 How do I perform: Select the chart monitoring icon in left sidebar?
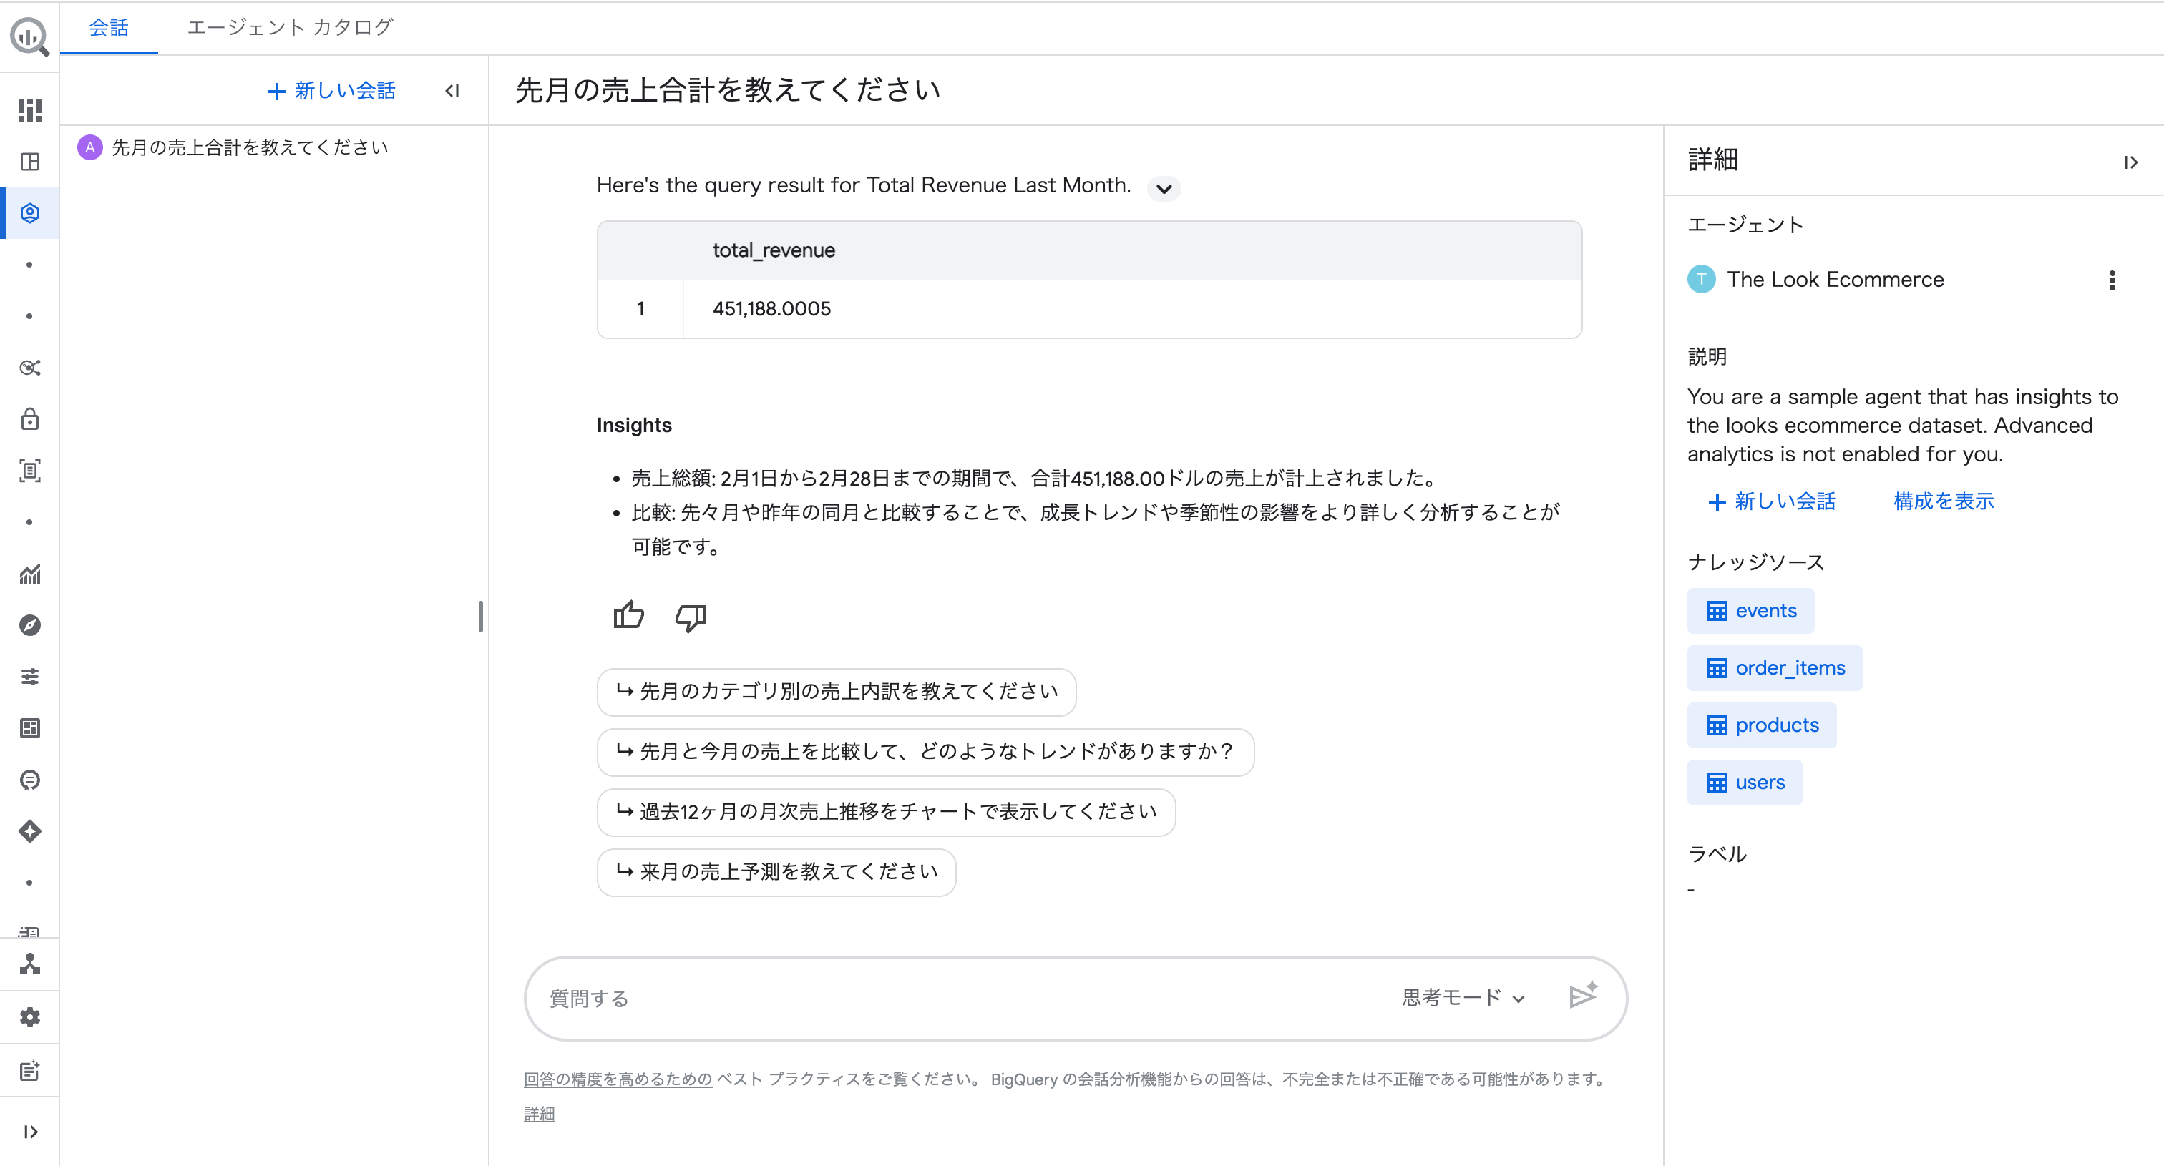pos(30,575)
